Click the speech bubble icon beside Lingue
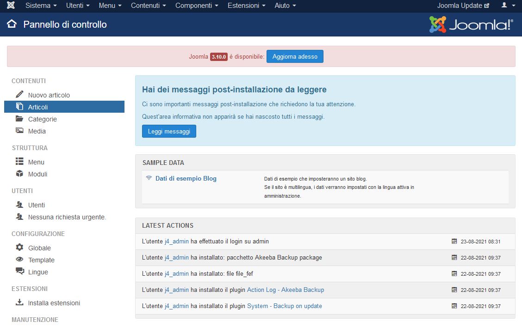 [x=19, y=272]
